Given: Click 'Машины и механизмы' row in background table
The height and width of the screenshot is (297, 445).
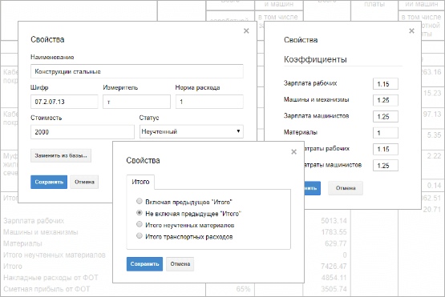Looking at the screenshot, I should coord(41,232).
